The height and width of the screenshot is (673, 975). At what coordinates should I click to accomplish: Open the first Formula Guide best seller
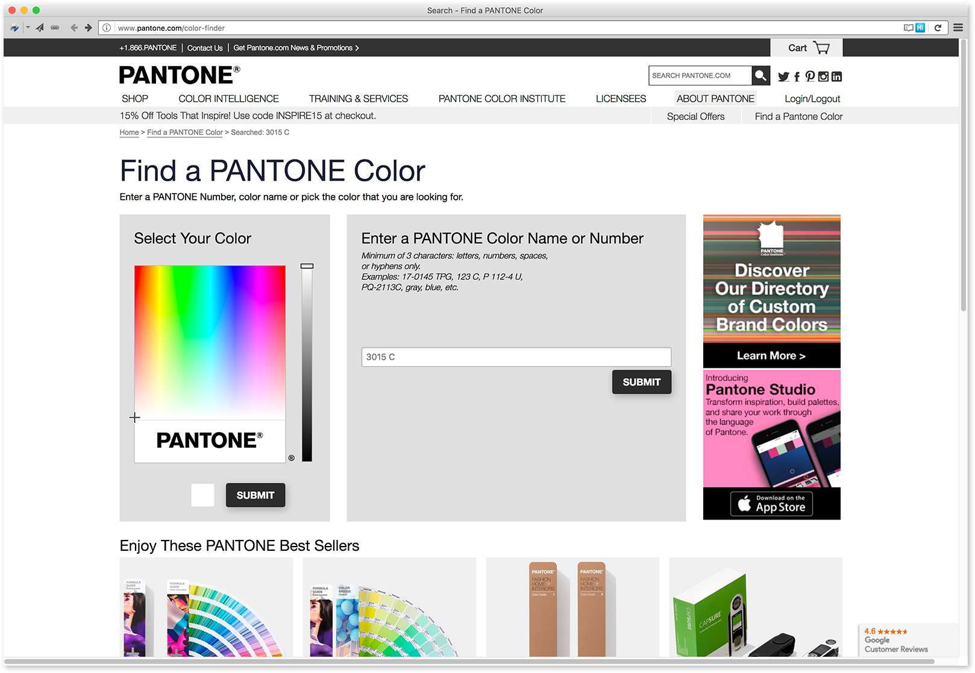(x=206, y=607)
